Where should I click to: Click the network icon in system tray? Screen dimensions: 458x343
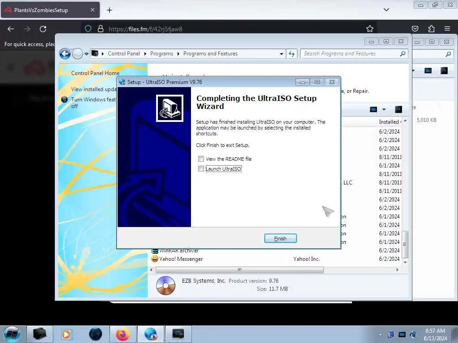[402, 335]
